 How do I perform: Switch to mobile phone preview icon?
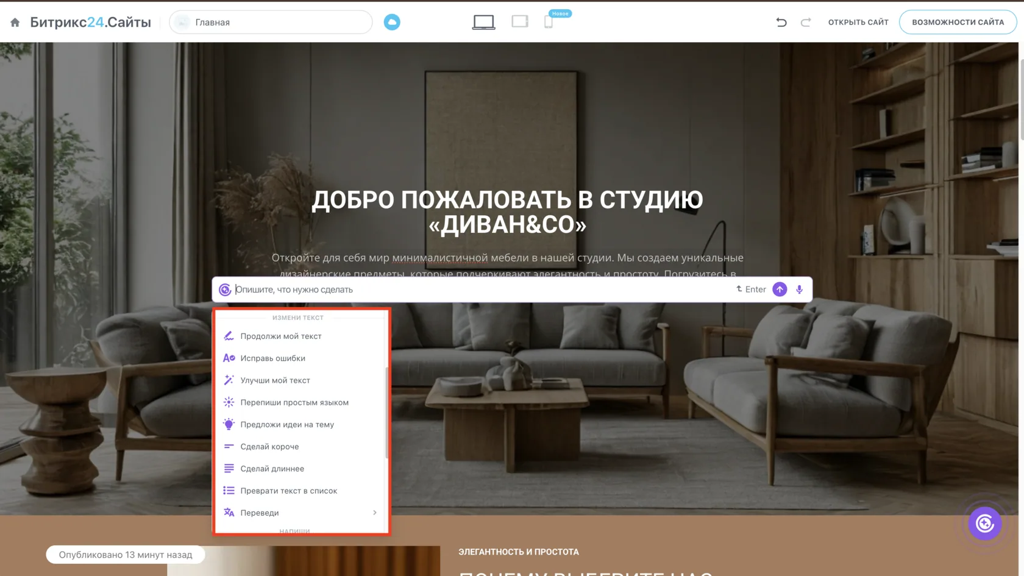click(x=549, y=23)
